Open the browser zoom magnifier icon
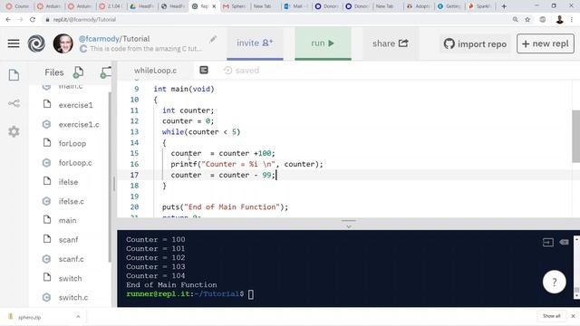 pos(516,20)
